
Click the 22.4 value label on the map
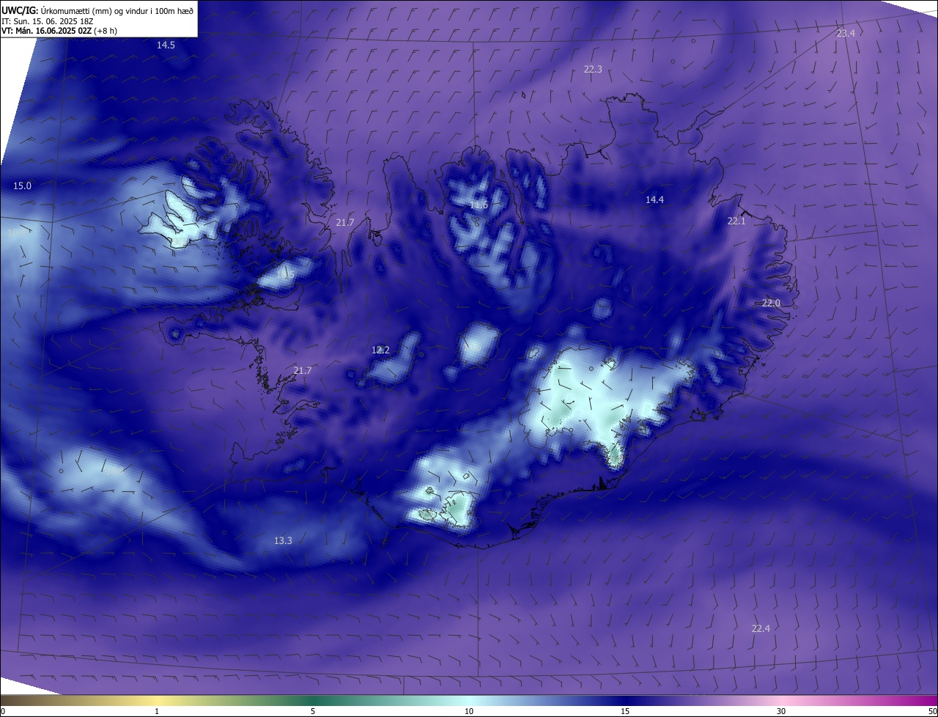pos(761,629)
